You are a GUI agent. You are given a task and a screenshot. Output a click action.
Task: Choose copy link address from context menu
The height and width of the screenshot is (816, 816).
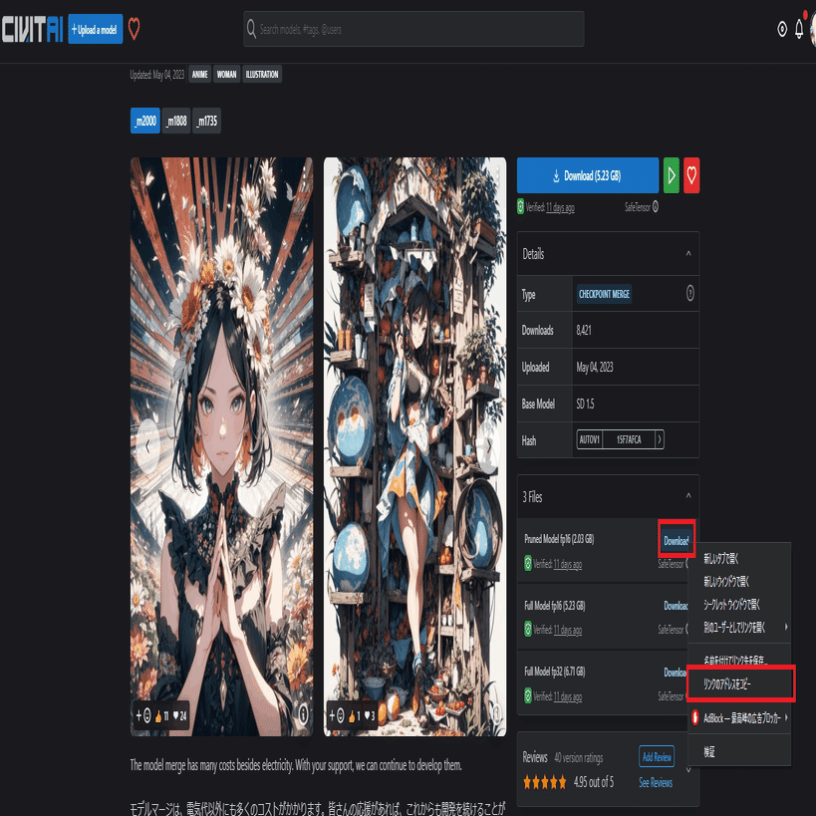739,683
